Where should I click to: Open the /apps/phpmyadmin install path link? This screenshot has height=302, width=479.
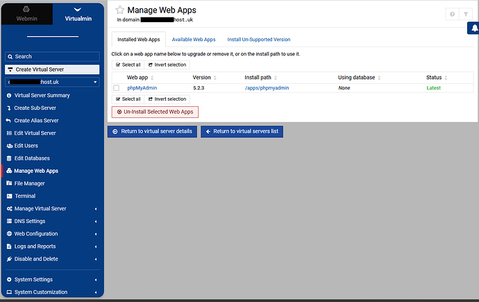267,88
